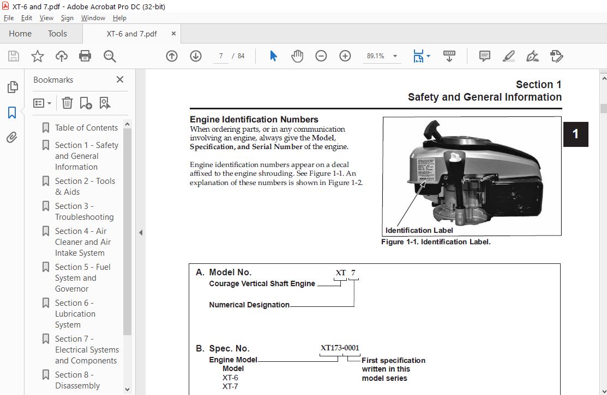Close the Bookmarks panel
This screenshot has height=395, width=607.
(120, 79)
